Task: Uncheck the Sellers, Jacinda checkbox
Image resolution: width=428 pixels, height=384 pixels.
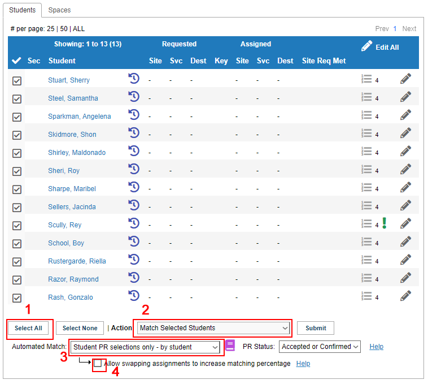Action: [16, 208]
